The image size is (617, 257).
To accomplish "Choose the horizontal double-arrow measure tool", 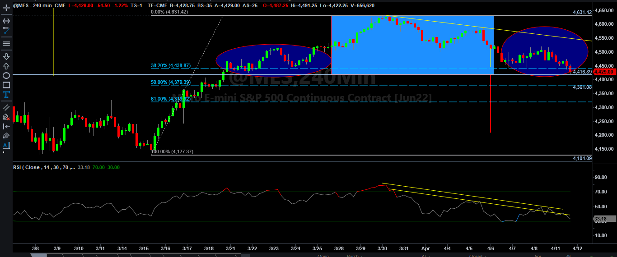I will pyautogui.click(x=6, y=21).
